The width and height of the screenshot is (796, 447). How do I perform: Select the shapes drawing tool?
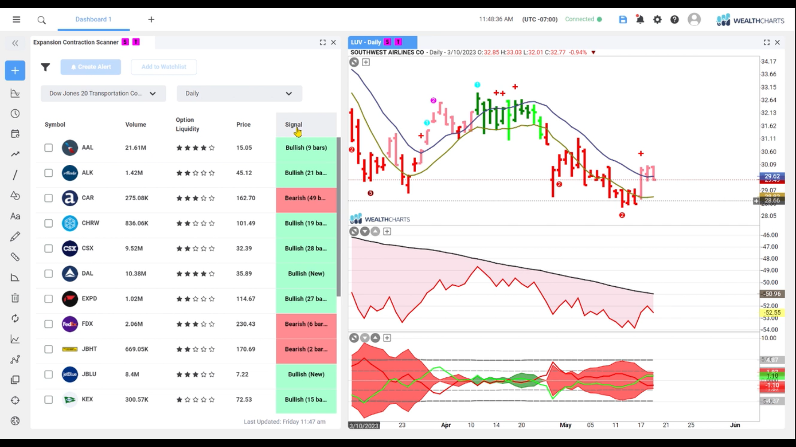(x=15, y=195)
